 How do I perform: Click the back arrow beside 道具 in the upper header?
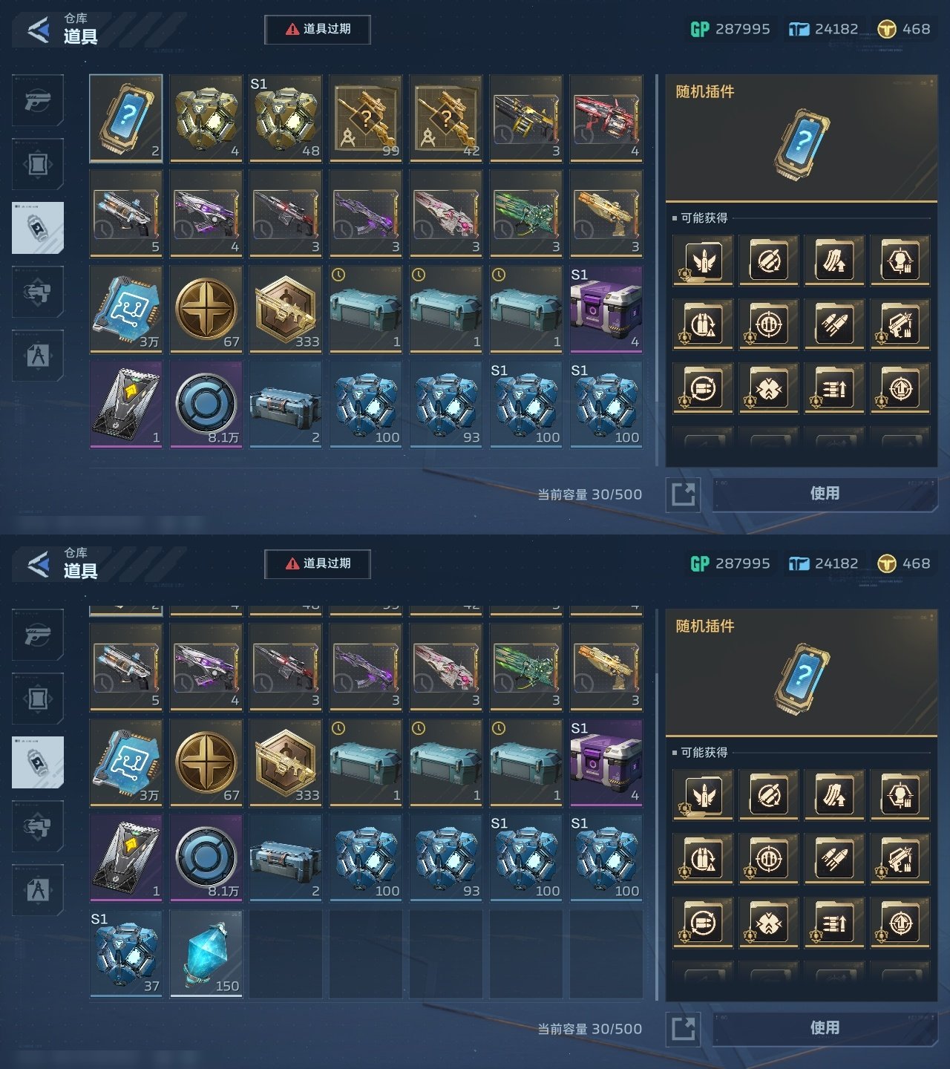tap(38, 30)
